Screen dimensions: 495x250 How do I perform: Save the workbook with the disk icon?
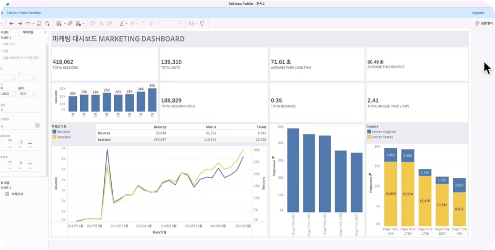tap(39, 23)
